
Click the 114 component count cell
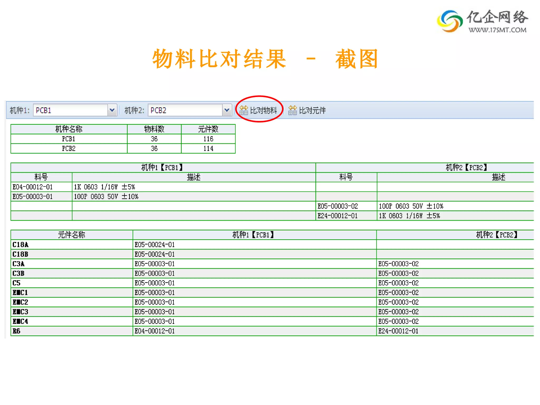[208, 148]
